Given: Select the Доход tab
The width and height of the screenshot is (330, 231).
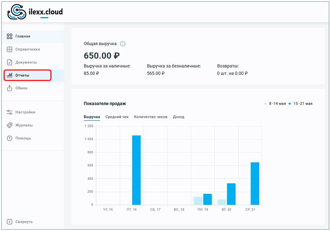Looking at the screenshot, I should 179,117.
